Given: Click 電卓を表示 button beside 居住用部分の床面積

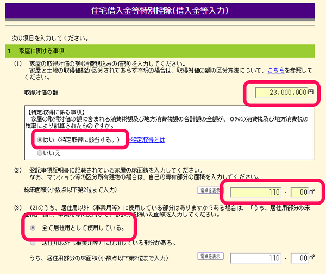Looking at the screenshot, I should (x=210, y=256).
